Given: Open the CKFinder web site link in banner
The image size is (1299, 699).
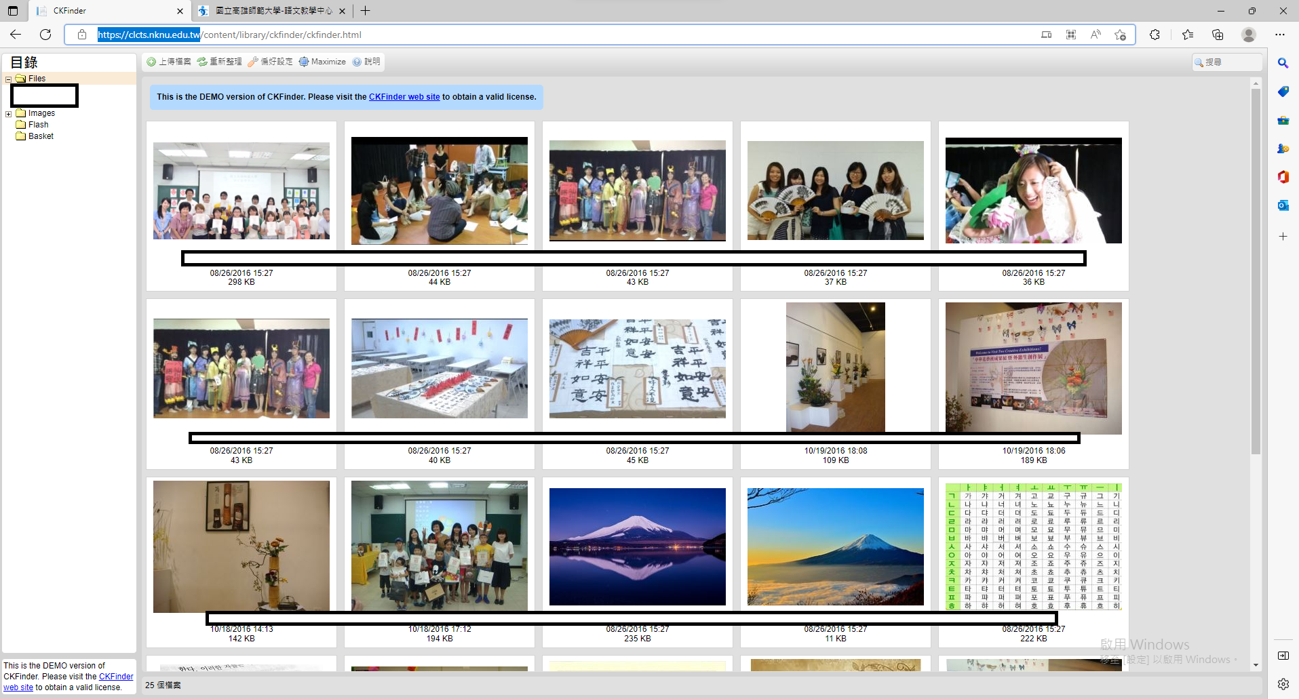Looking at the screenshot, I should (x=404, y=97).
